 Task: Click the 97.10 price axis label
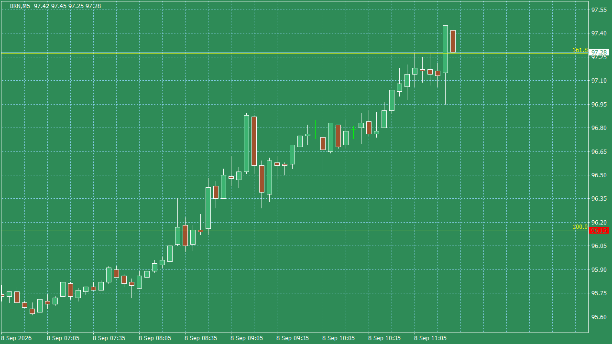(x=599, y=81)
